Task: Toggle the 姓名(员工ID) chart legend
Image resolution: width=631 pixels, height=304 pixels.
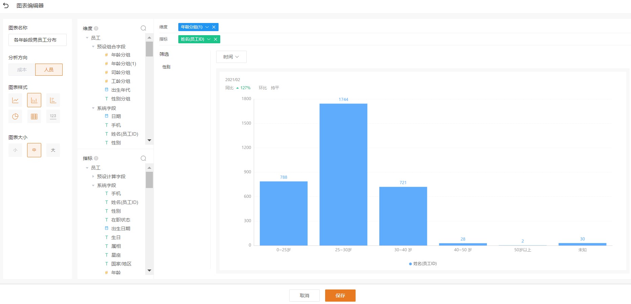Action: coord(423,264)
